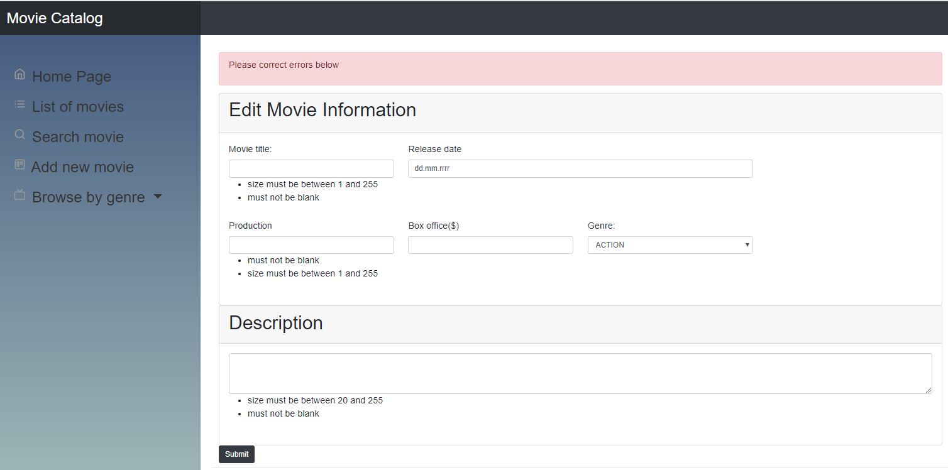The width and height of the screenshot is (948, 470).
Task: Open the Search movie page
Action: point(78,137)
